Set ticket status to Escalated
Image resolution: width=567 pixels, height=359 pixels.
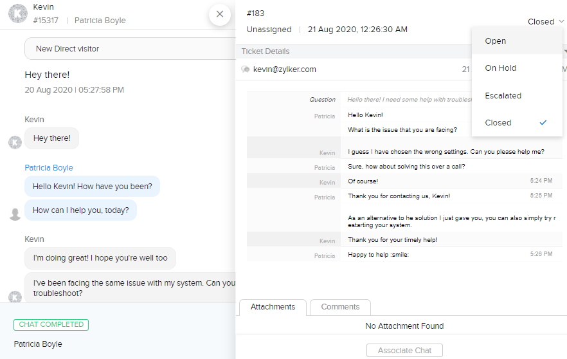point(503,96)
